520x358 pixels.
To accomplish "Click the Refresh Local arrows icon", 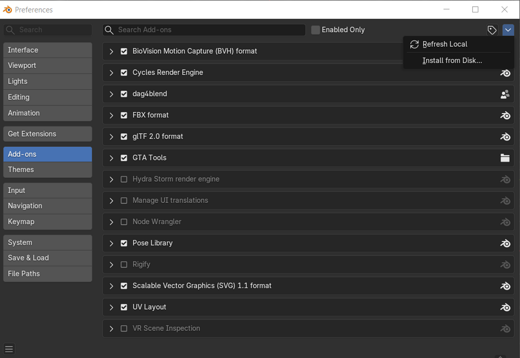I will [x=414, y=44].
